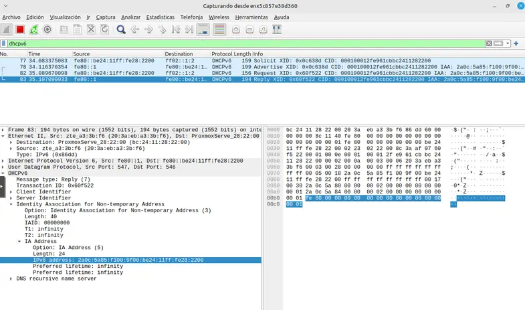Collapse the Ethernet II tree node
Image resolution: width=525 pixels, height=310 pixels.
pyautogui.click(x=3, y=136)
